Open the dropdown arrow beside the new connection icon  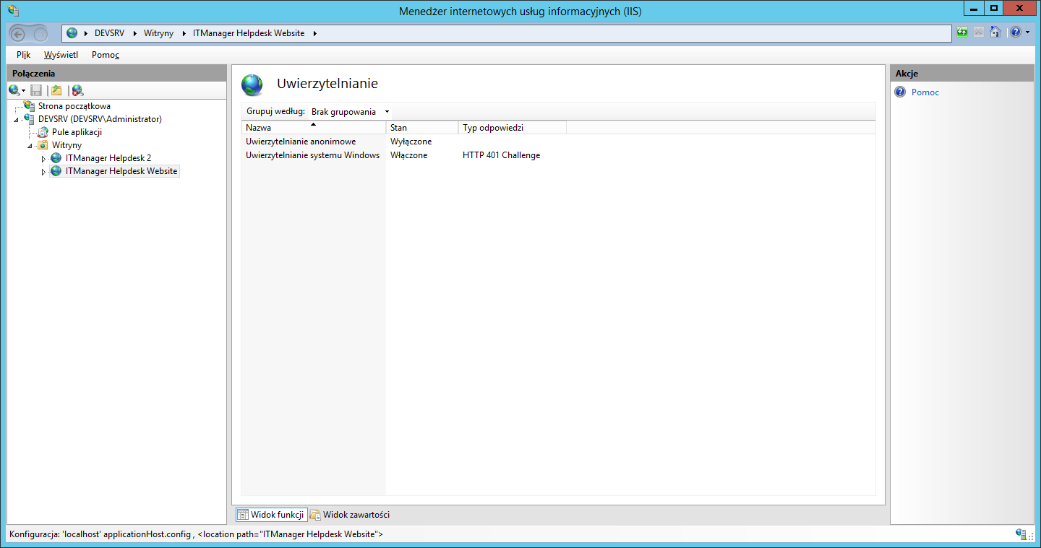pos(23,91)
